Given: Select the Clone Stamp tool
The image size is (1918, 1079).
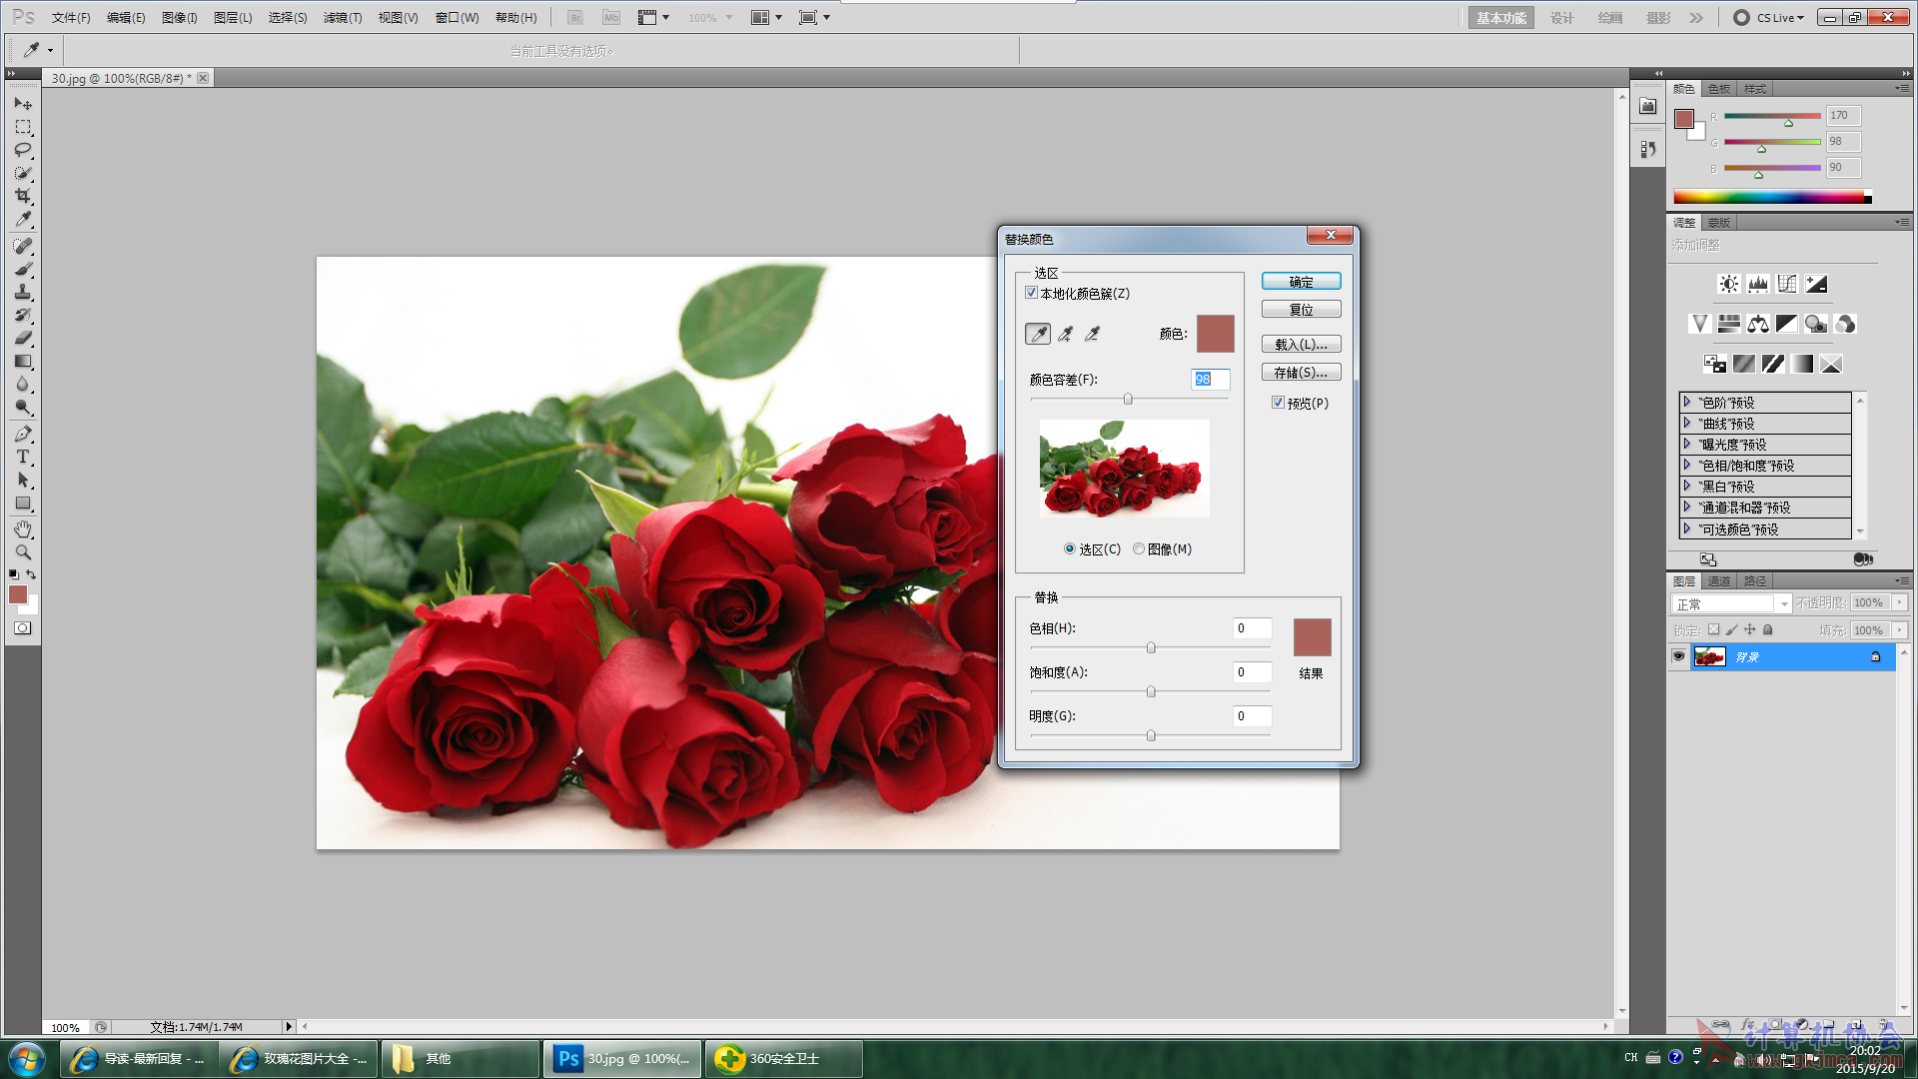Looking at the screenshot, I should pos(22,292).
